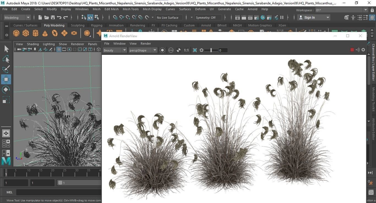The height and width of the screenshot is (203, 376).
Task: Click the pause IPR rendering icon
Action: [282, 17]
